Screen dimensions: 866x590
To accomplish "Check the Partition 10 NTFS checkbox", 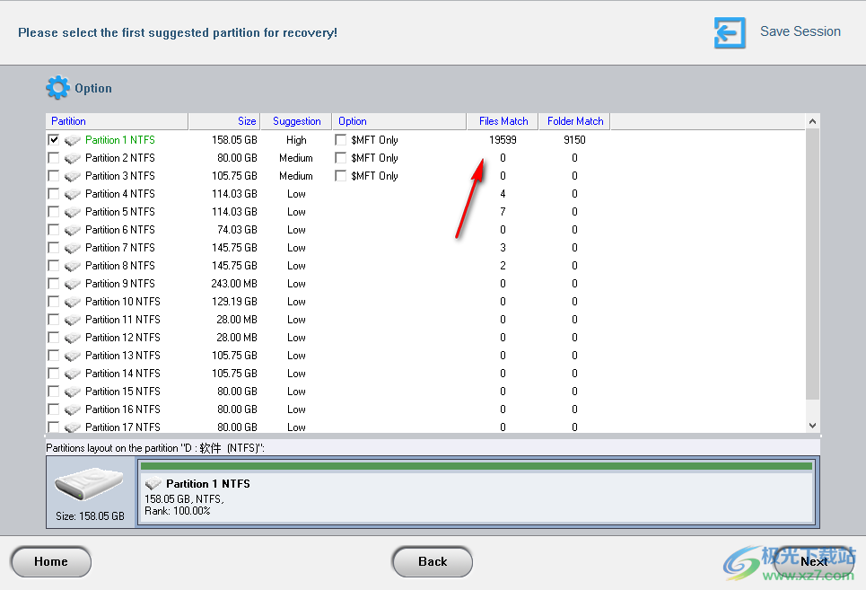I will (54, 302).
